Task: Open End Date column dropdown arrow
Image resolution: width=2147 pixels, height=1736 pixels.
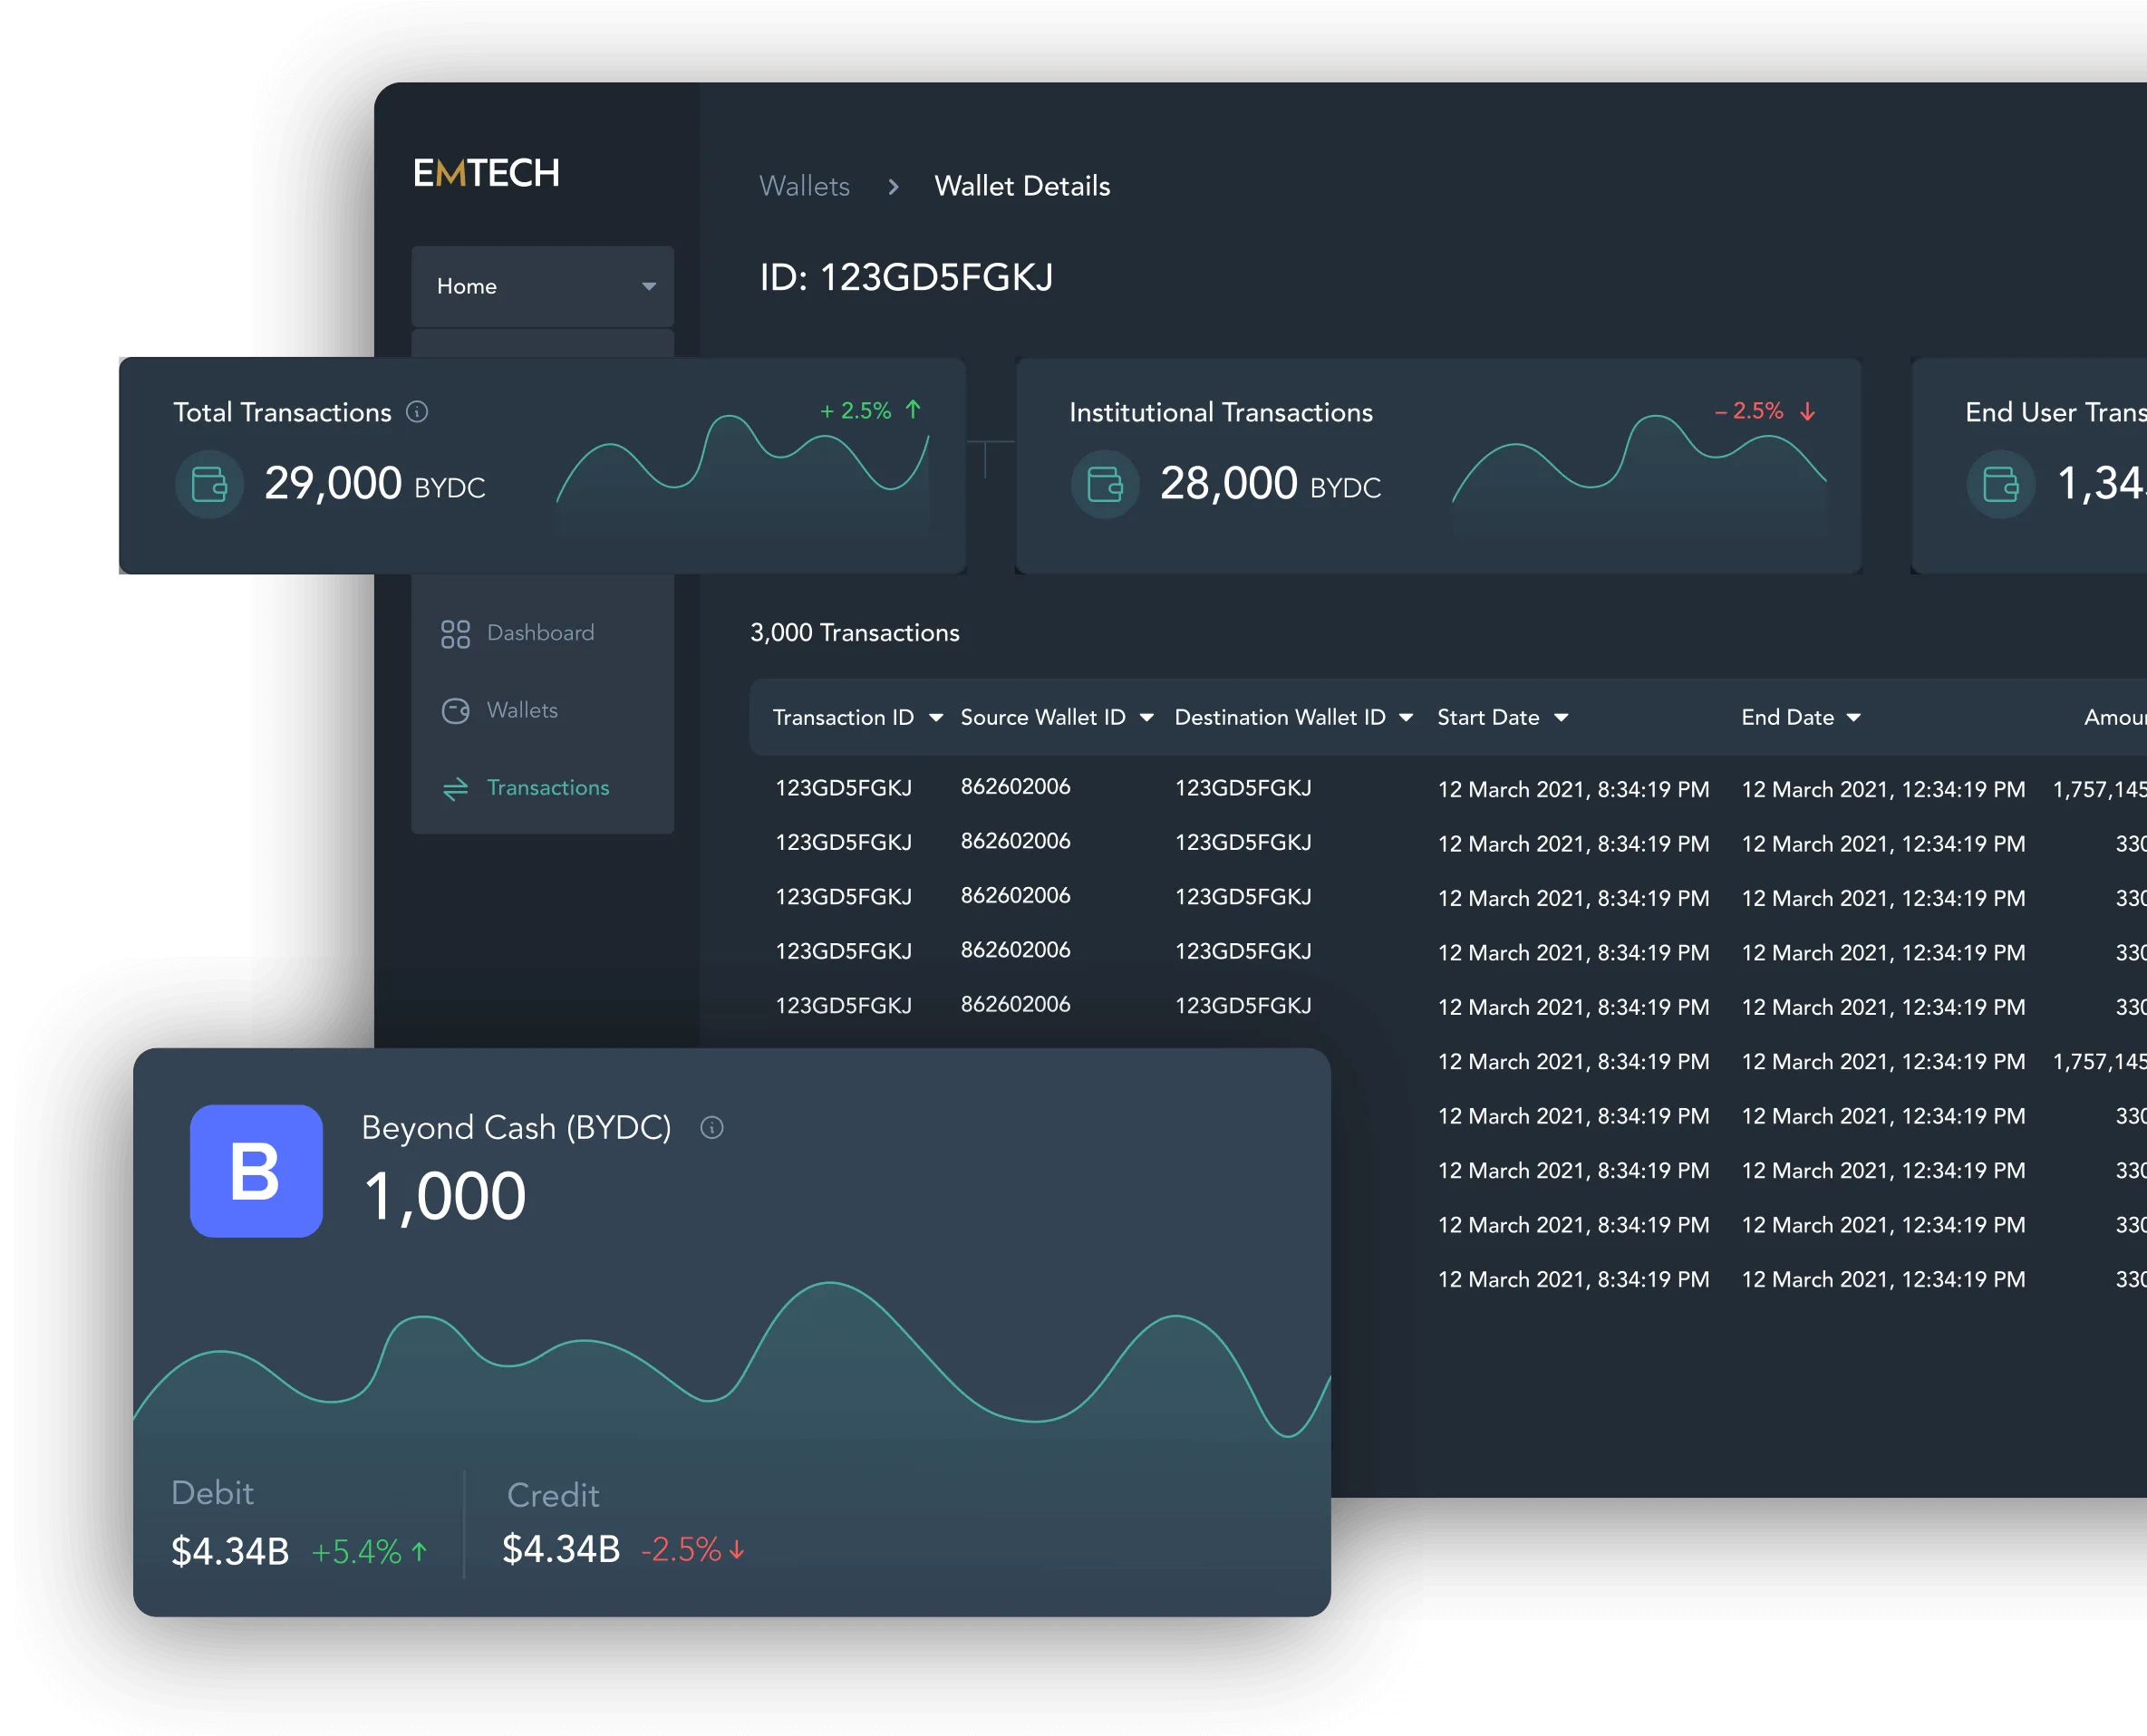Action: (x=1854, y=718)
